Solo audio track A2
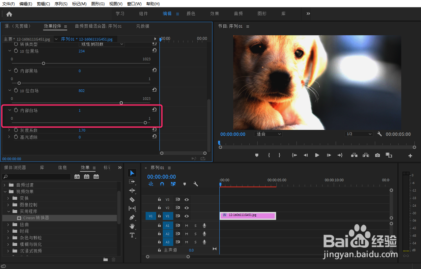 tap(195, 234)
